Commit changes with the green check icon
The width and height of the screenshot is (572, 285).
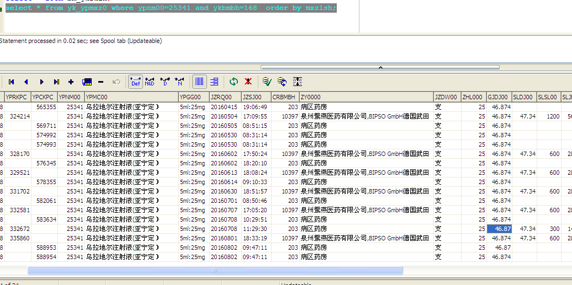point(267,82)
